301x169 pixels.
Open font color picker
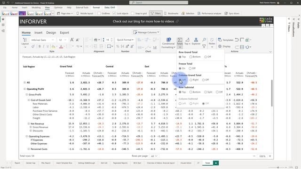pos(61,46)
